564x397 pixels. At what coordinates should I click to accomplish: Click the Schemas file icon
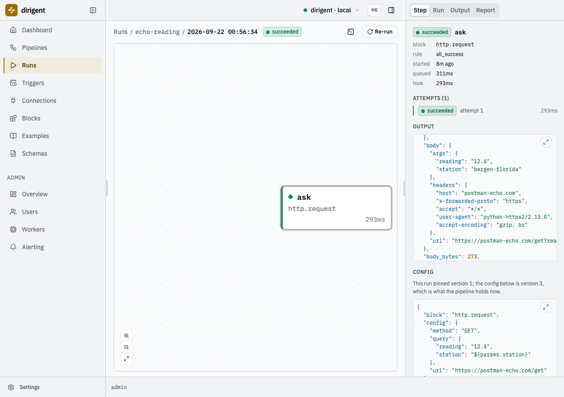click(x=13, y=154)
